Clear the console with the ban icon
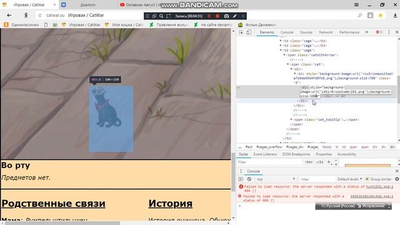 coord(249,179)
